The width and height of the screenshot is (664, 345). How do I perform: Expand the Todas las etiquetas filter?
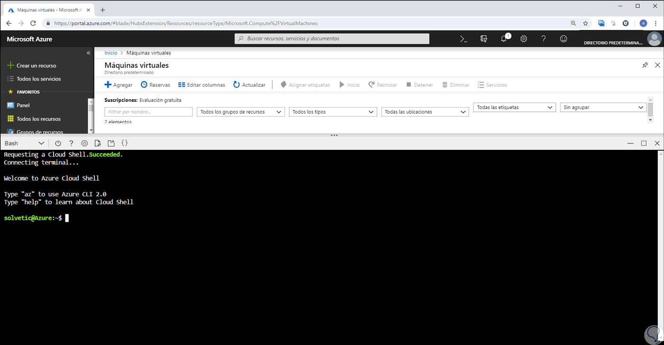515,108
